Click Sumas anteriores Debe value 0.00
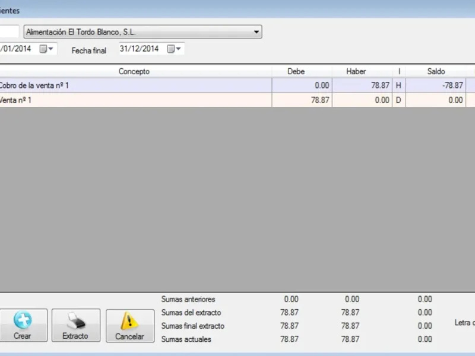The image size is (475, 356). tap(291, 299)
